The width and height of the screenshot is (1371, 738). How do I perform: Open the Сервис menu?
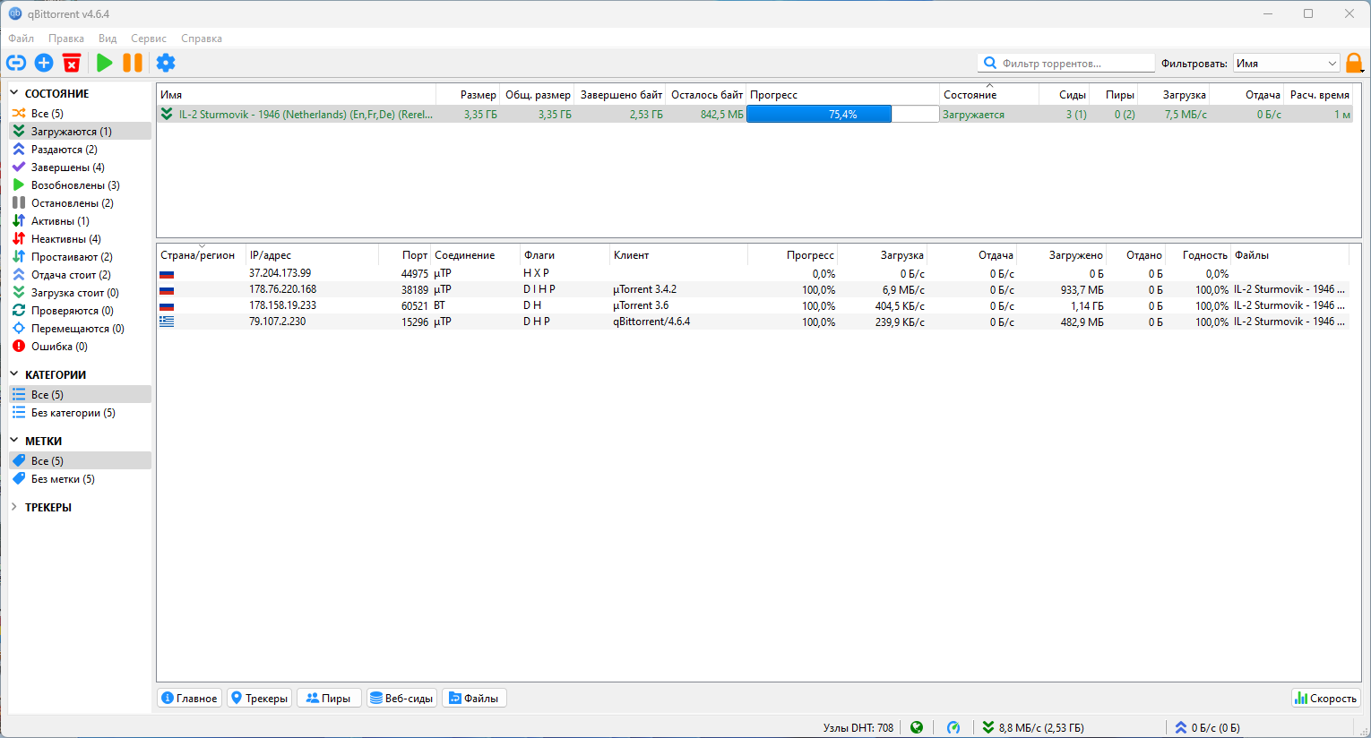coord(149,39)
